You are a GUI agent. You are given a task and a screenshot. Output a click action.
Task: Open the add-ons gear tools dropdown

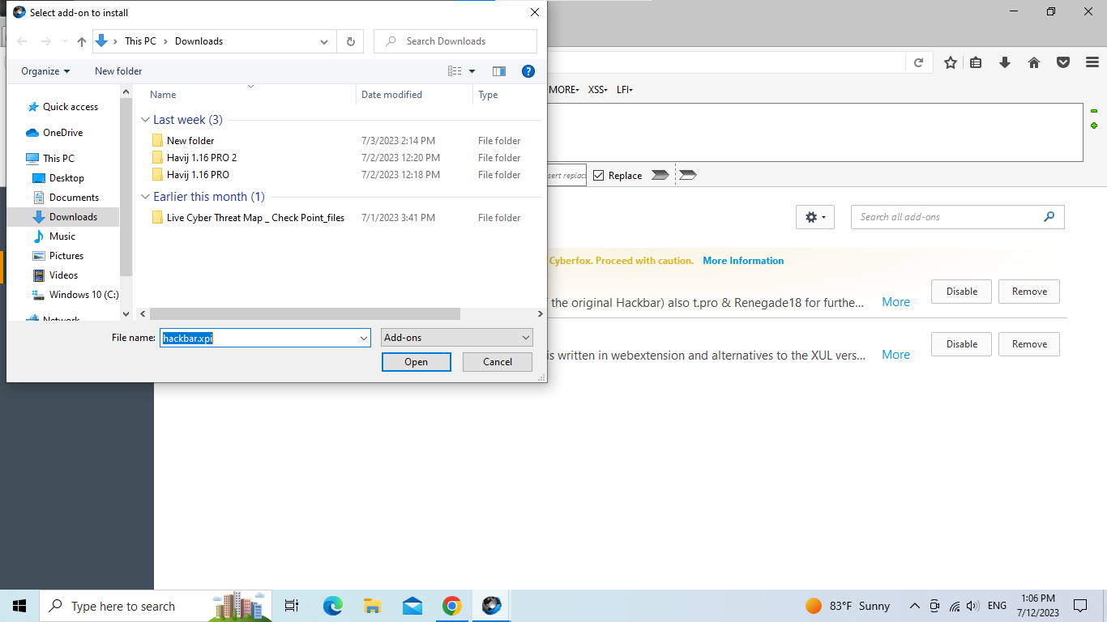click(x=815, y=217)
